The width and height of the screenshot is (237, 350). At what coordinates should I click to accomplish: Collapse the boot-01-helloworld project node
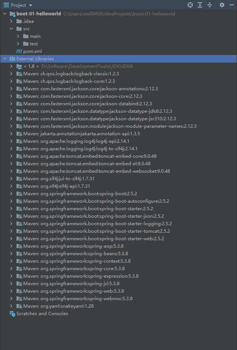(x=5, y=14)
